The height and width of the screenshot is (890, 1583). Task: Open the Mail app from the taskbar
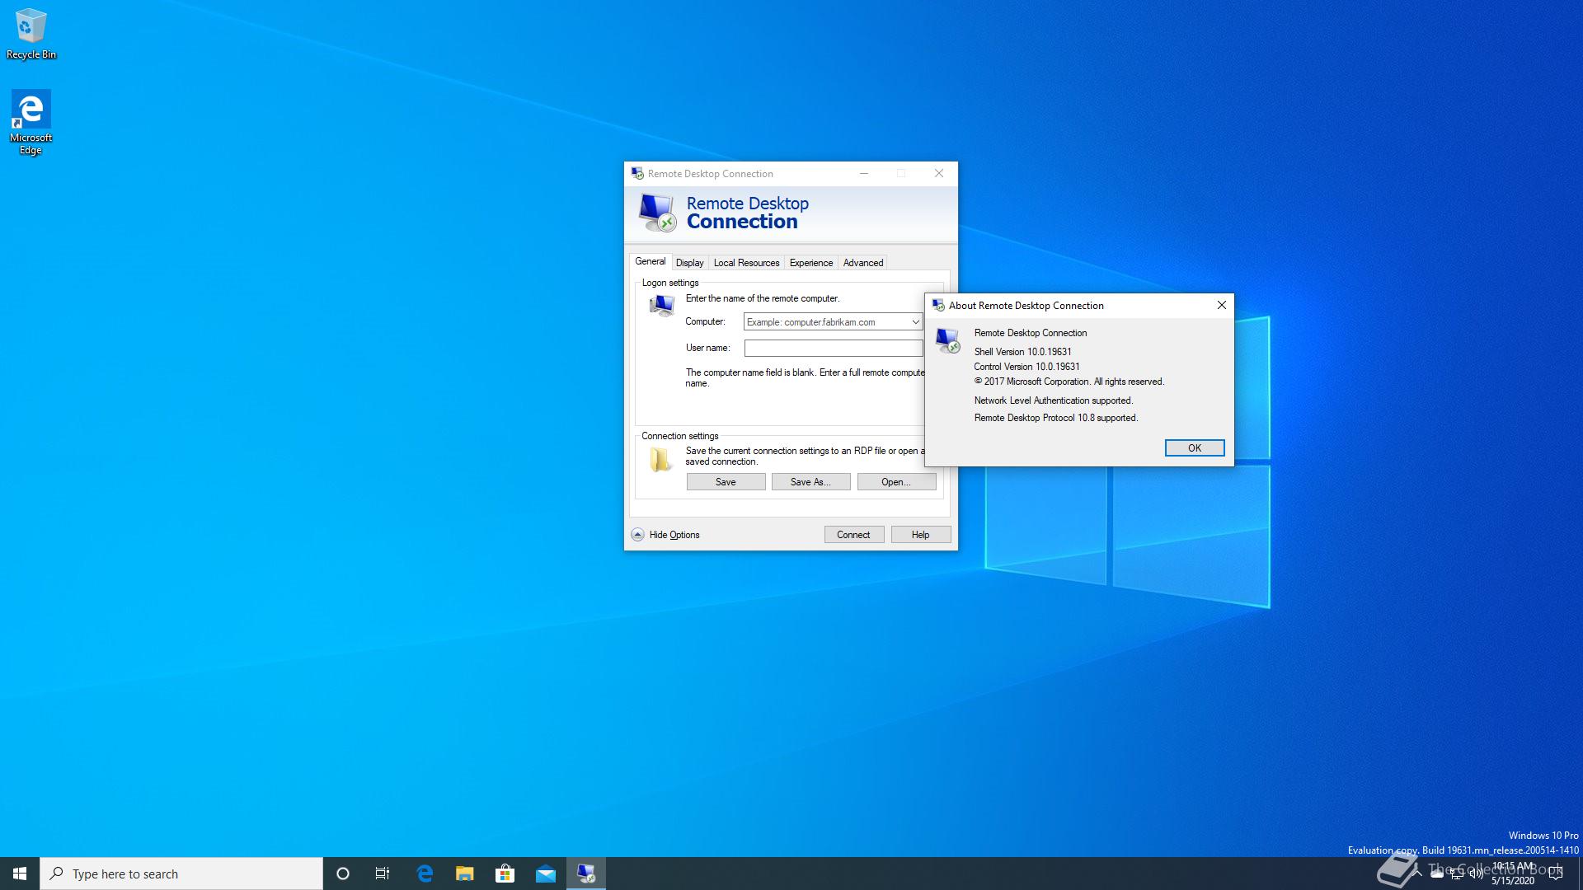point(546,874)
